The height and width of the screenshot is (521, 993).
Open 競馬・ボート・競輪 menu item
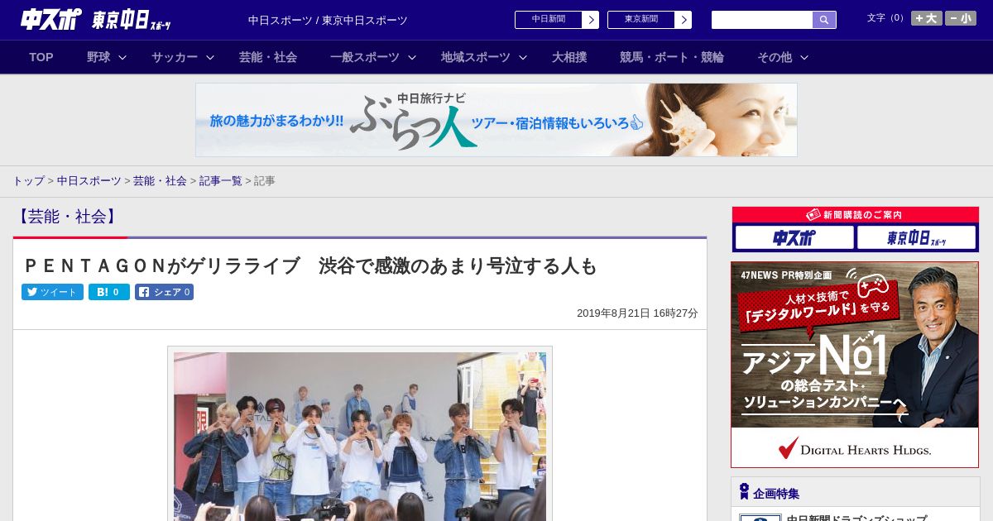(x=672, y=57)
